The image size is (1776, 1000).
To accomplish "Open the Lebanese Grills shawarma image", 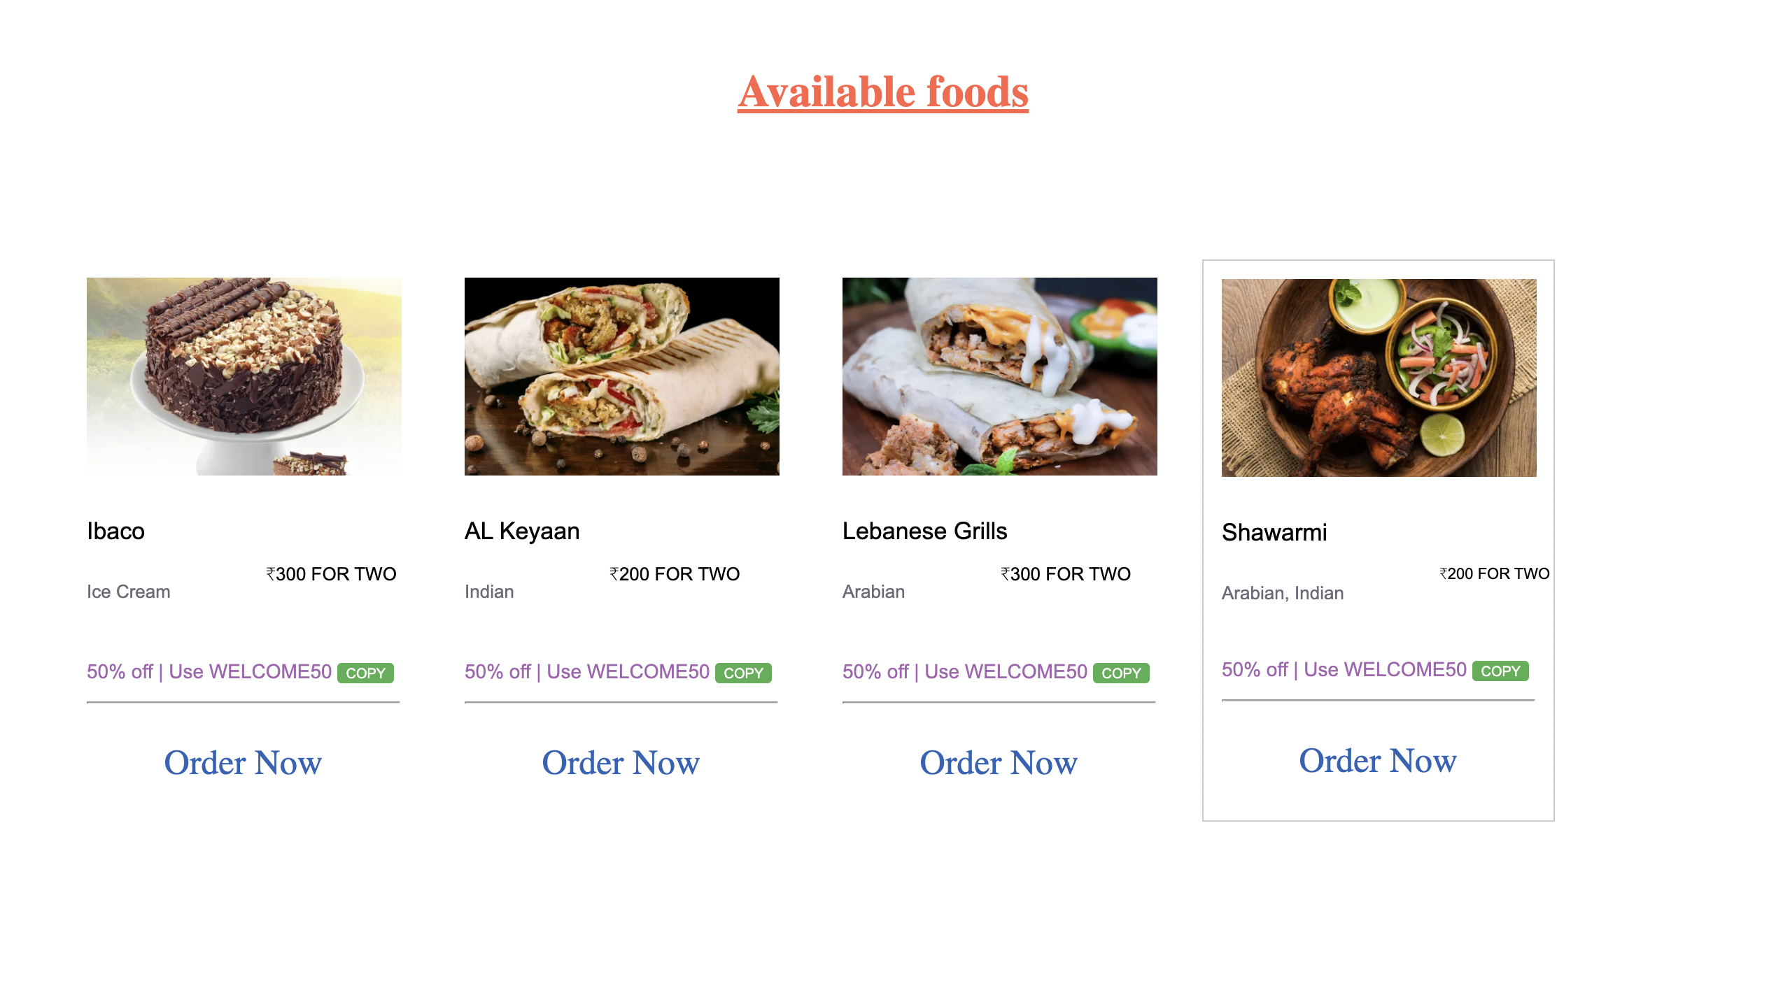I will 999,376.
